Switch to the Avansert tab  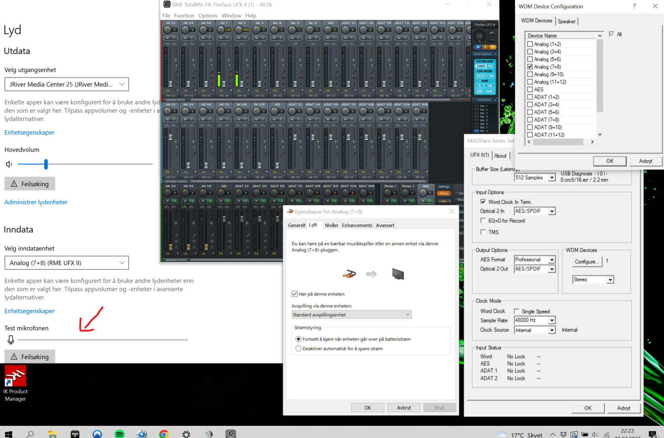tap(385, 225)
